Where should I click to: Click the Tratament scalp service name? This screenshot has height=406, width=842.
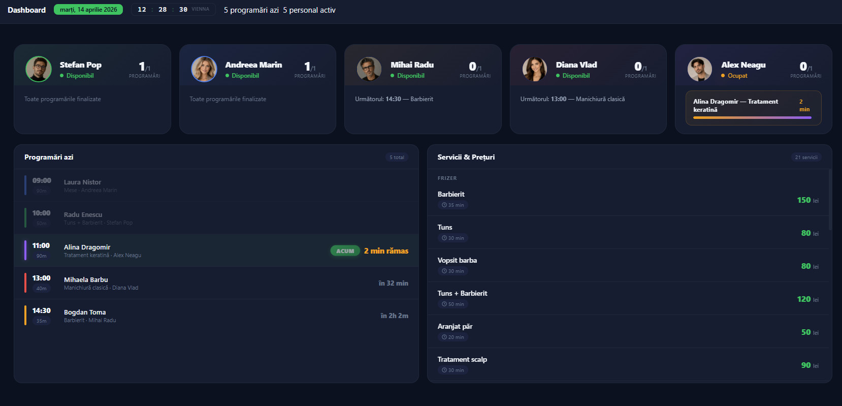462,359
